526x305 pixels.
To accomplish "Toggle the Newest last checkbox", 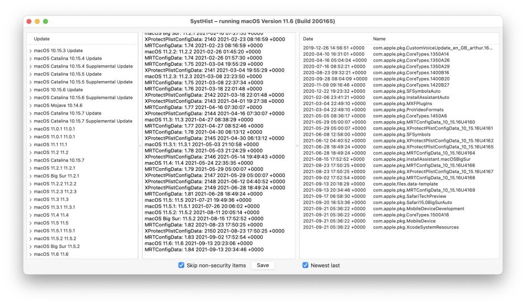I will [306, 265].
